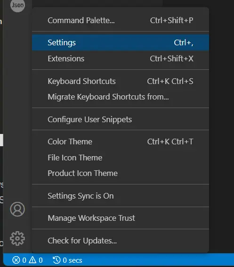This screenshot has height=267, width=234.
Task: Open the Accounts profile icon
Action: (17, 209)
